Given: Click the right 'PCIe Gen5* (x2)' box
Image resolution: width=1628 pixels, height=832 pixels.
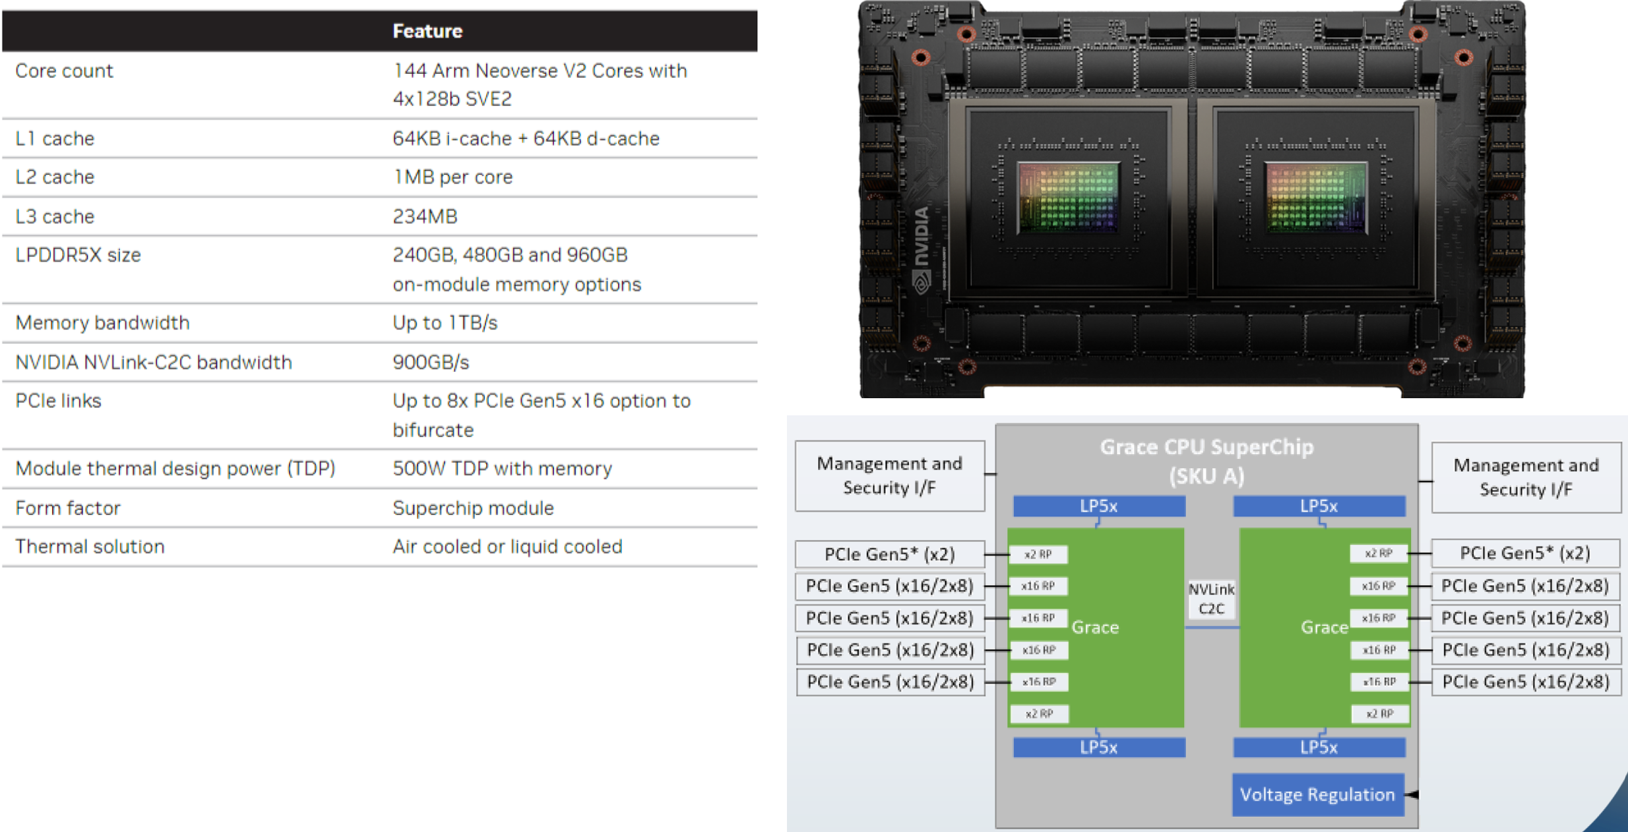Looking at the screenshot, I should point(1526,553).
